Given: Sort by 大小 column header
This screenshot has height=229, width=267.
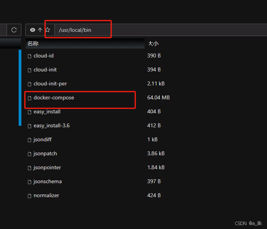Looking at the screenshot, I should [x=154, y=43].
